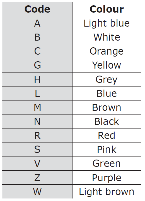Click the Orange colour cell
The image size is (145, 201).
(107, 51)
